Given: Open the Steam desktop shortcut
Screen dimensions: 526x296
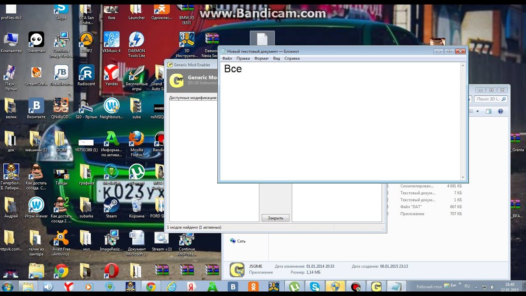Looking at the screenshot, I should pyautogui.click(x=111, y=208).
